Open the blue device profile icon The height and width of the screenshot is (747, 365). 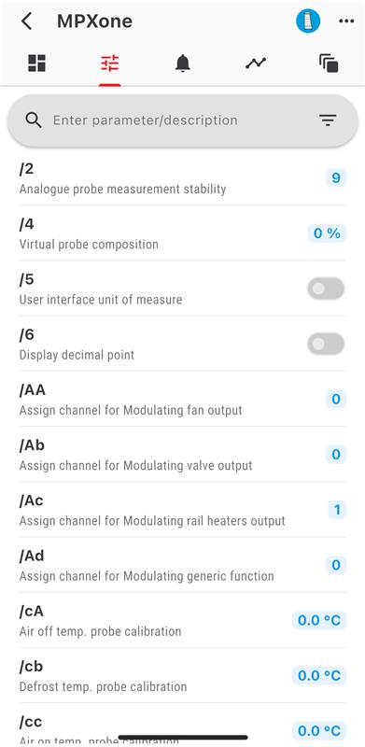coord(308,21)
